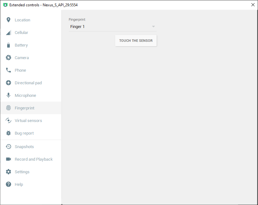258x205 pixels.
Task: Click the Battery icon in sidebar
Action: 8,45
